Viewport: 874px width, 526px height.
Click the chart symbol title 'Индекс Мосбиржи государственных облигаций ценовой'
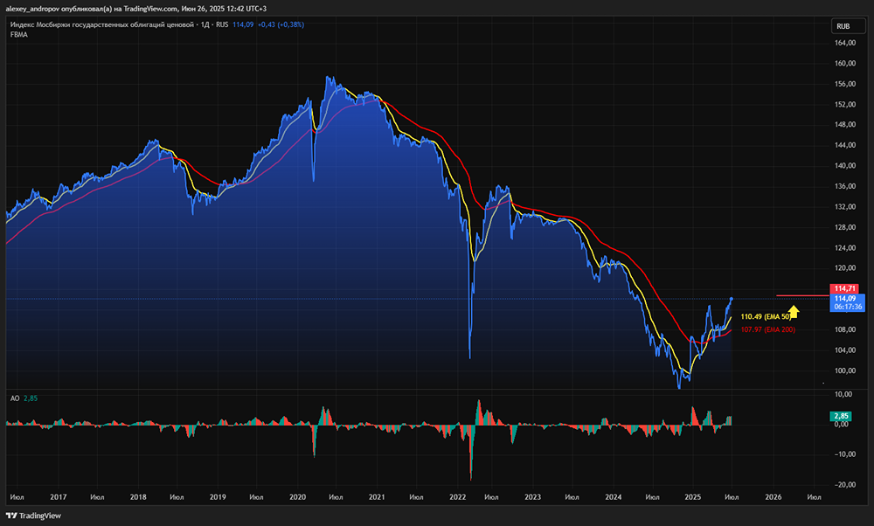pos(102,24)
